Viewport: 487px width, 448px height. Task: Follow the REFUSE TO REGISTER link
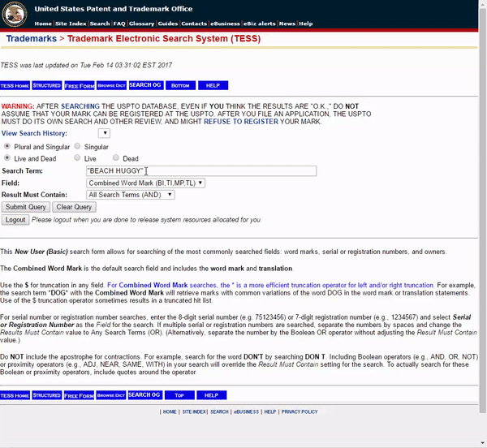[x=241, y=122]
